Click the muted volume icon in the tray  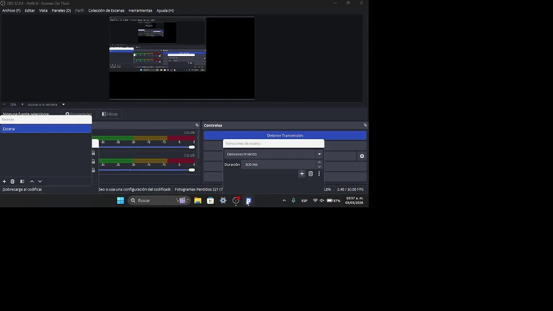tap(322, 200)
